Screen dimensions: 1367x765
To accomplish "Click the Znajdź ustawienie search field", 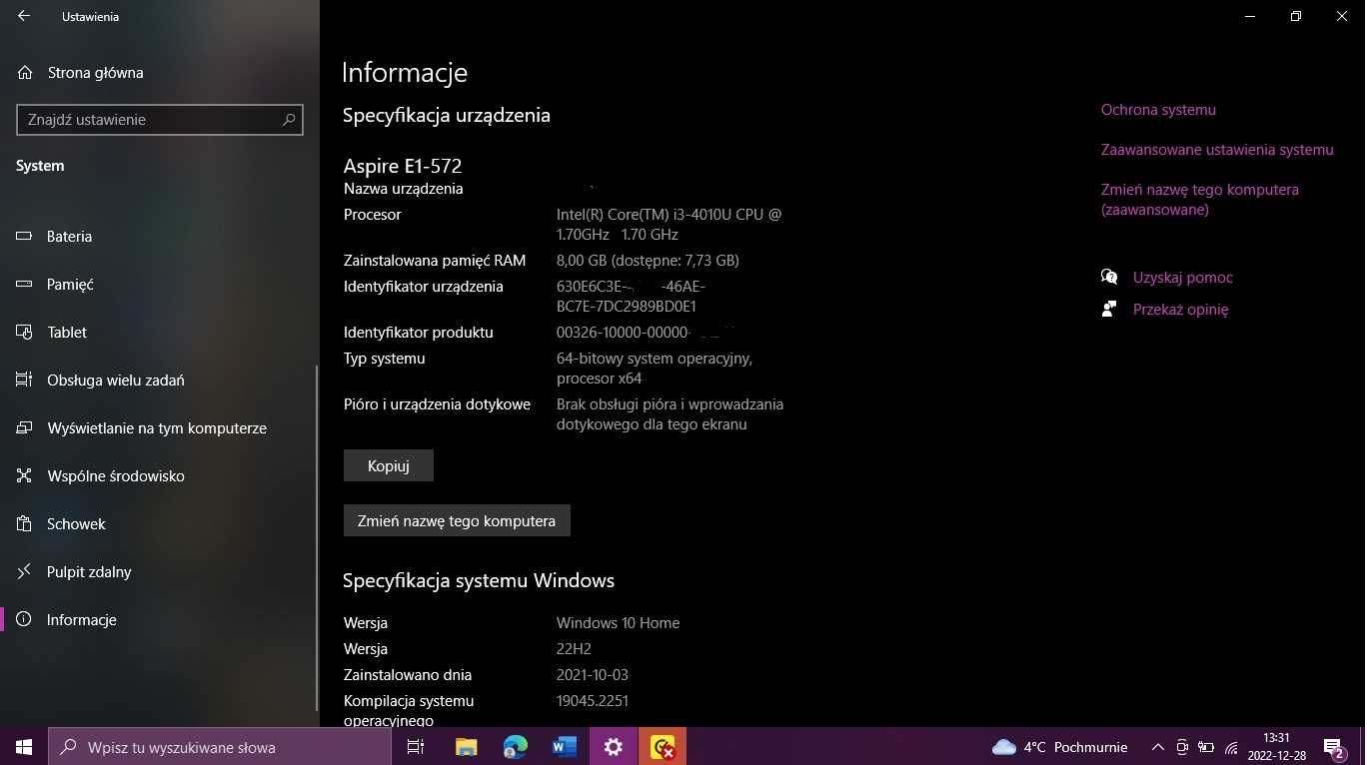I will pyautogui.click(x=160, y=119).
